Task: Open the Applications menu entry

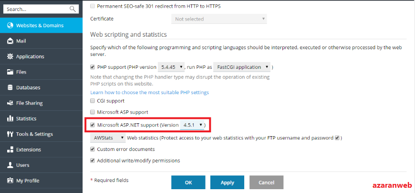Action: point(41,56)
